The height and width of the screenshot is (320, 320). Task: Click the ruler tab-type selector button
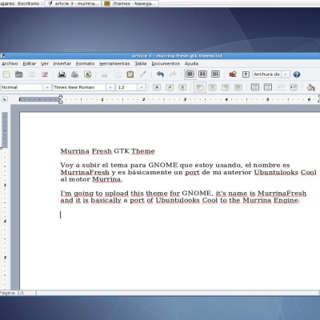(x=5, y=99)
